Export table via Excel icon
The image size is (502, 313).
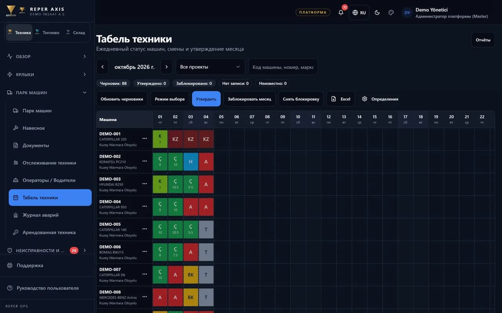click(x=340, y=99)
